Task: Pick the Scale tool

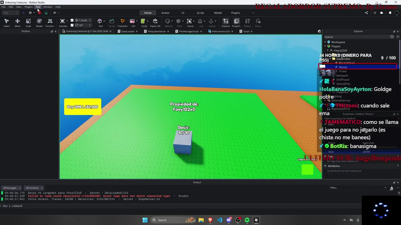Action: (28, 23)
